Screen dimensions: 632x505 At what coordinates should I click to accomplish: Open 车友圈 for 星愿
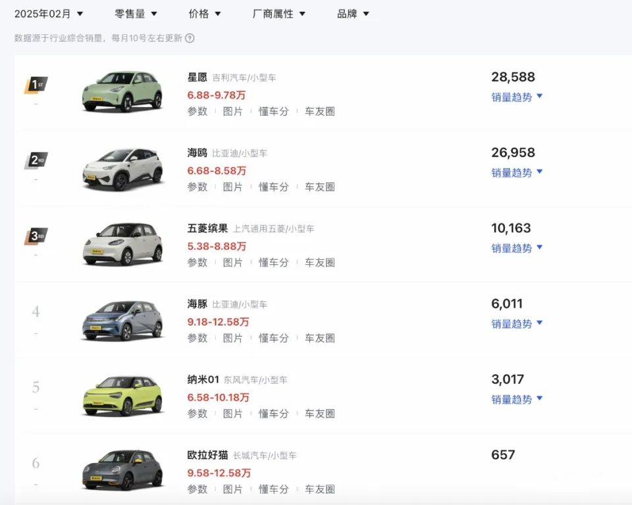(320, 112)
